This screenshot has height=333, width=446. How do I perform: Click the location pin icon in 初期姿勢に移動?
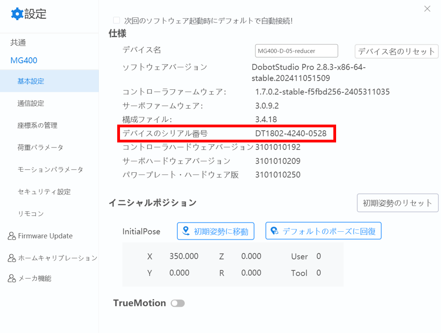(x=186, y=231)
